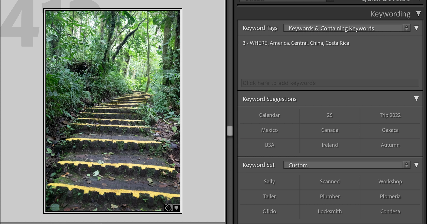Apply the Sally keyword from set
The height and width of the screenshot is (224, 427).
click(x=270, y=182)
